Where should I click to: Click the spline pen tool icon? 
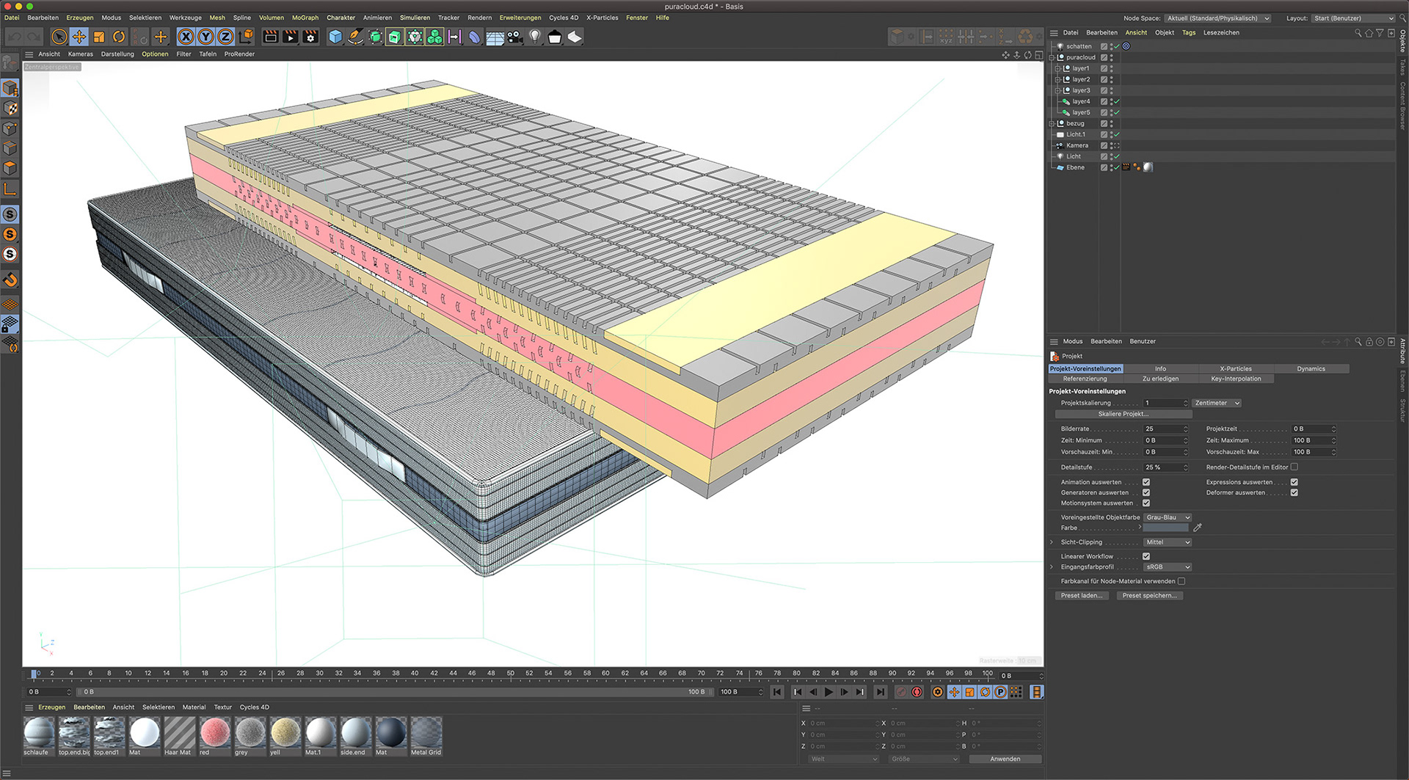pos(355,37)
